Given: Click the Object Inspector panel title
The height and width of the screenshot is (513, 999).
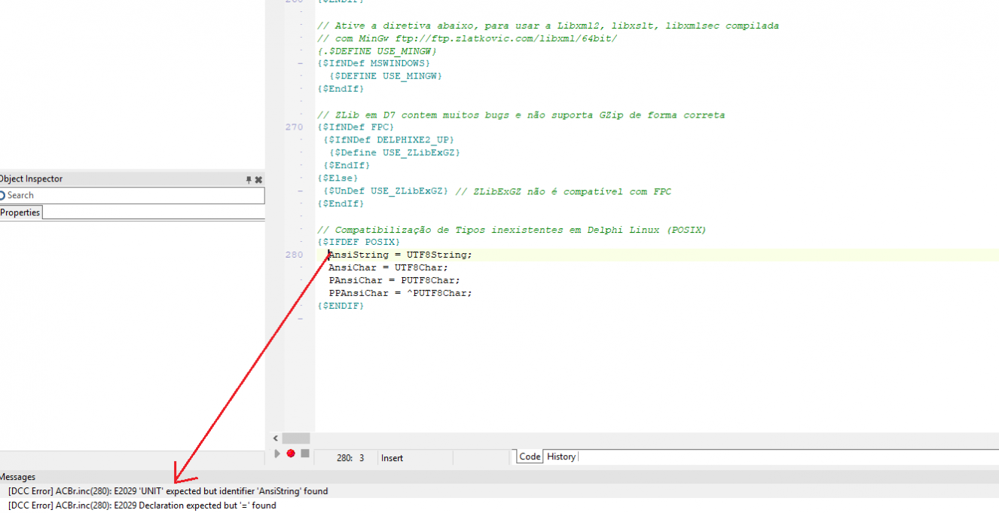Looking at the screenshot, I should pos(31,179).
